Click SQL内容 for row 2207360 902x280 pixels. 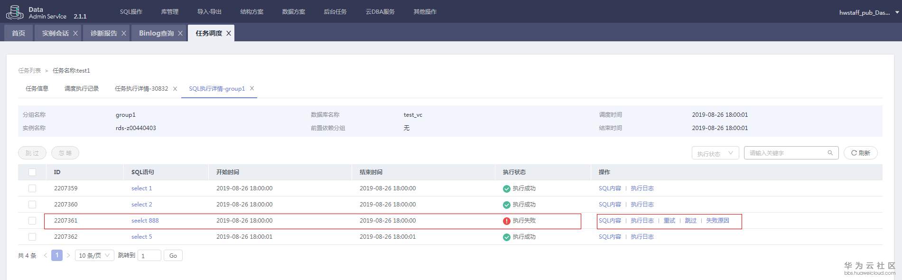coord(610,205)
